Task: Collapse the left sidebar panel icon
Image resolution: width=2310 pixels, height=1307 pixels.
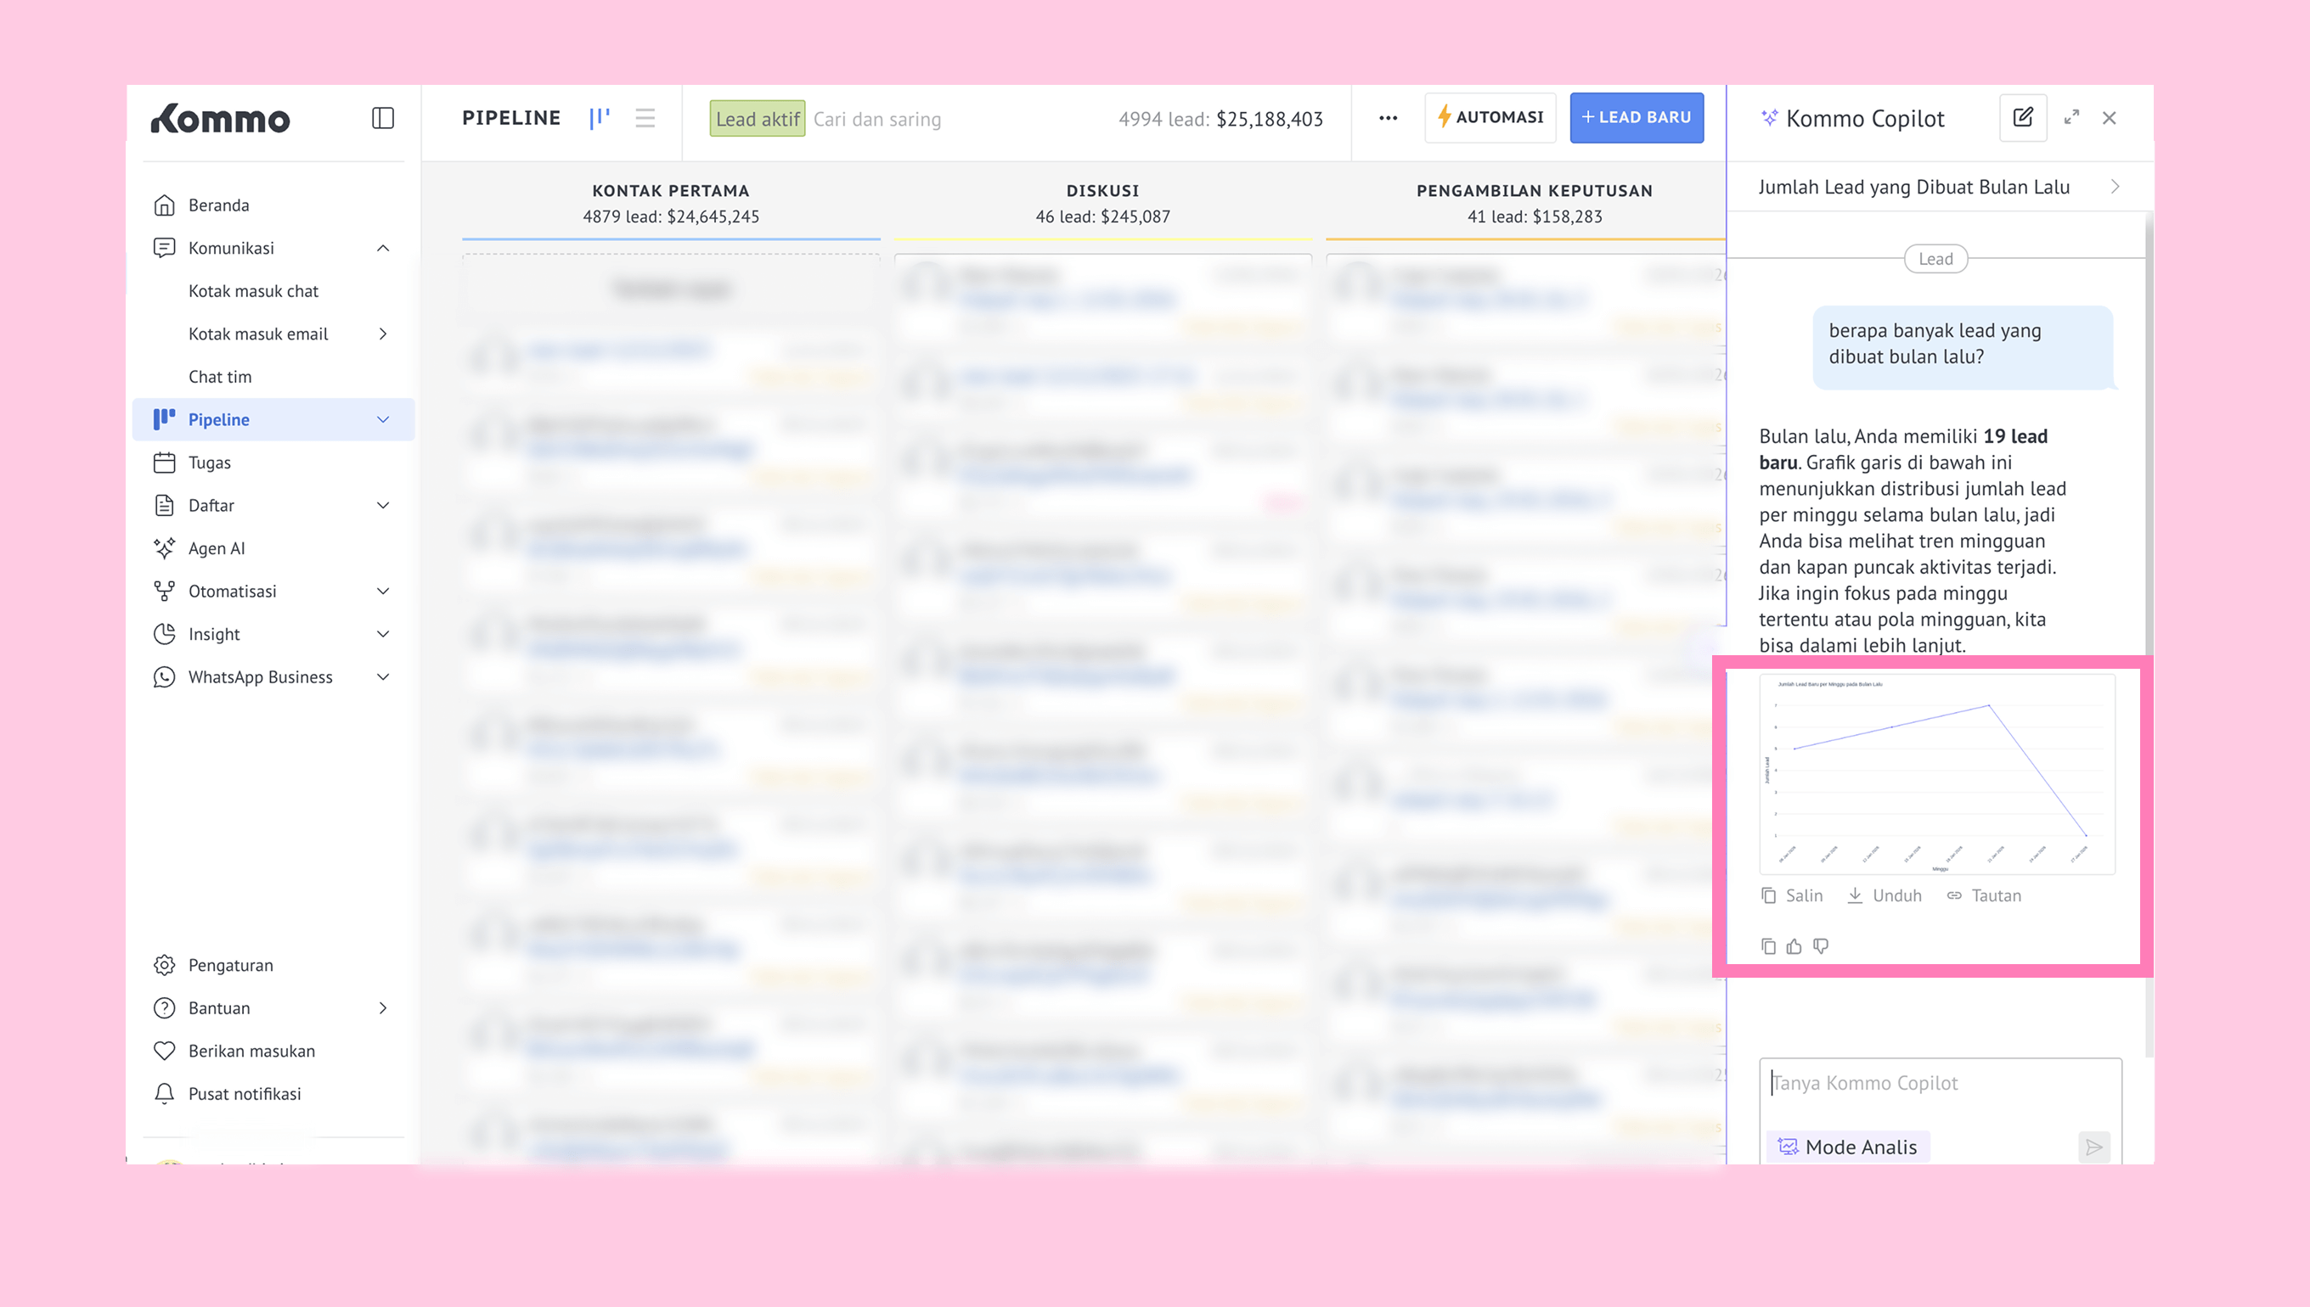Action: coord(383,118)
